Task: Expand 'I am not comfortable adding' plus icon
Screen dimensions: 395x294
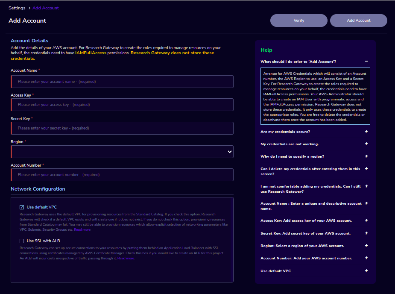Action: tap(366, 186)
